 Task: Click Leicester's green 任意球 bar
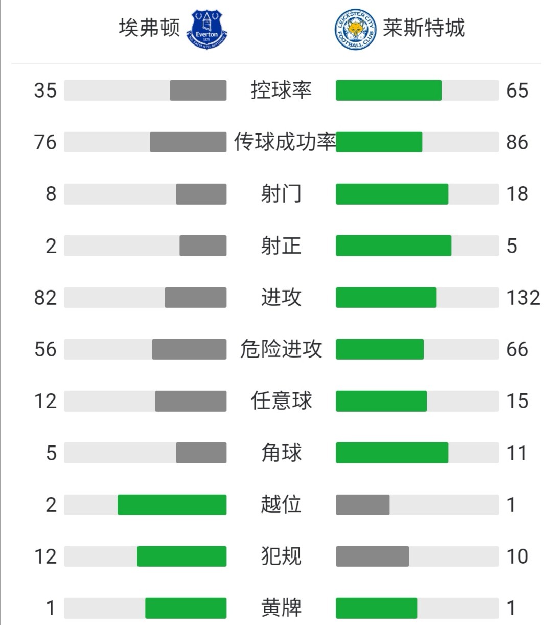click(381, 401)
